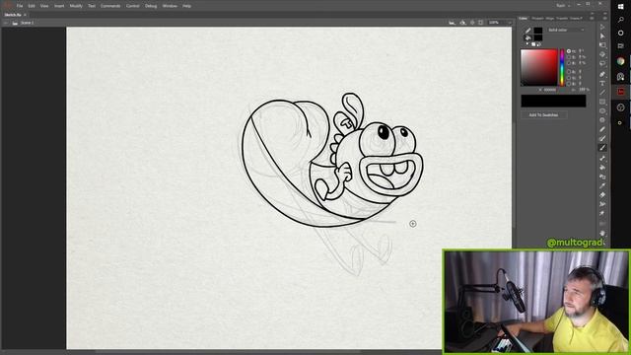Select the first B radio button (brightness)
Image resolution: width=631 pixels, height=355 pixels.
[569, 63]
